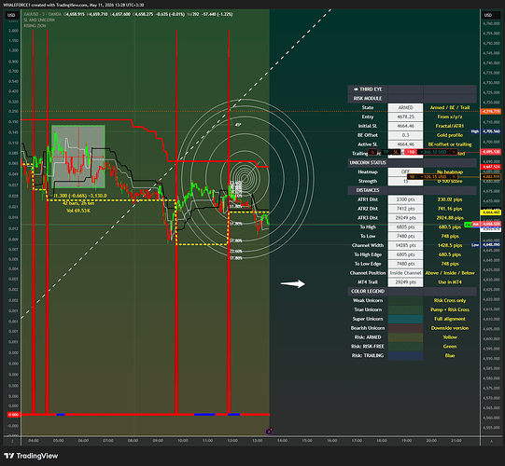Click the 12:00 time axis label

[x=232, y=440]
